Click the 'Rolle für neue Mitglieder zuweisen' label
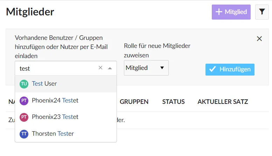 pos(157,50)
